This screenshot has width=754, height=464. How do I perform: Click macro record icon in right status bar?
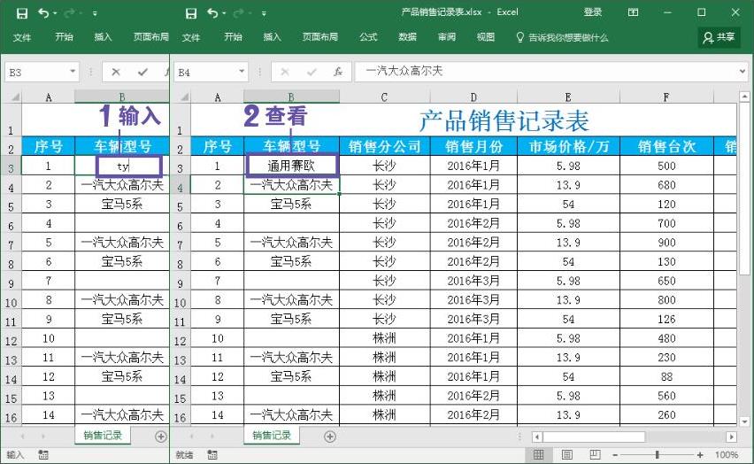click(212, 455)
